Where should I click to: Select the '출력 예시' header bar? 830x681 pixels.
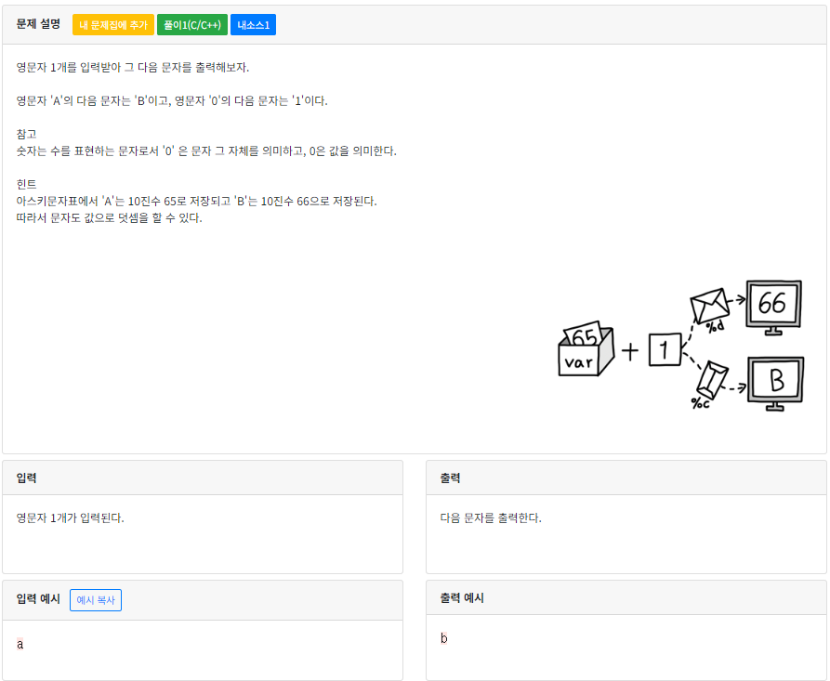coord(457,597)
